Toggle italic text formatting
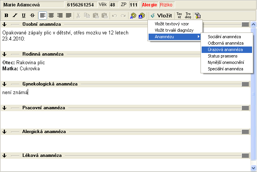This screenshot has width=257, height=172. point(15,15)
